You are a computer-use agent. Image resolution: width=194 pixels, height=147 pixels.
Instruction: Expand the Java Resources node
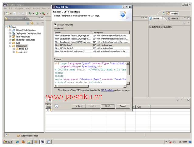[x=10, y=36]
